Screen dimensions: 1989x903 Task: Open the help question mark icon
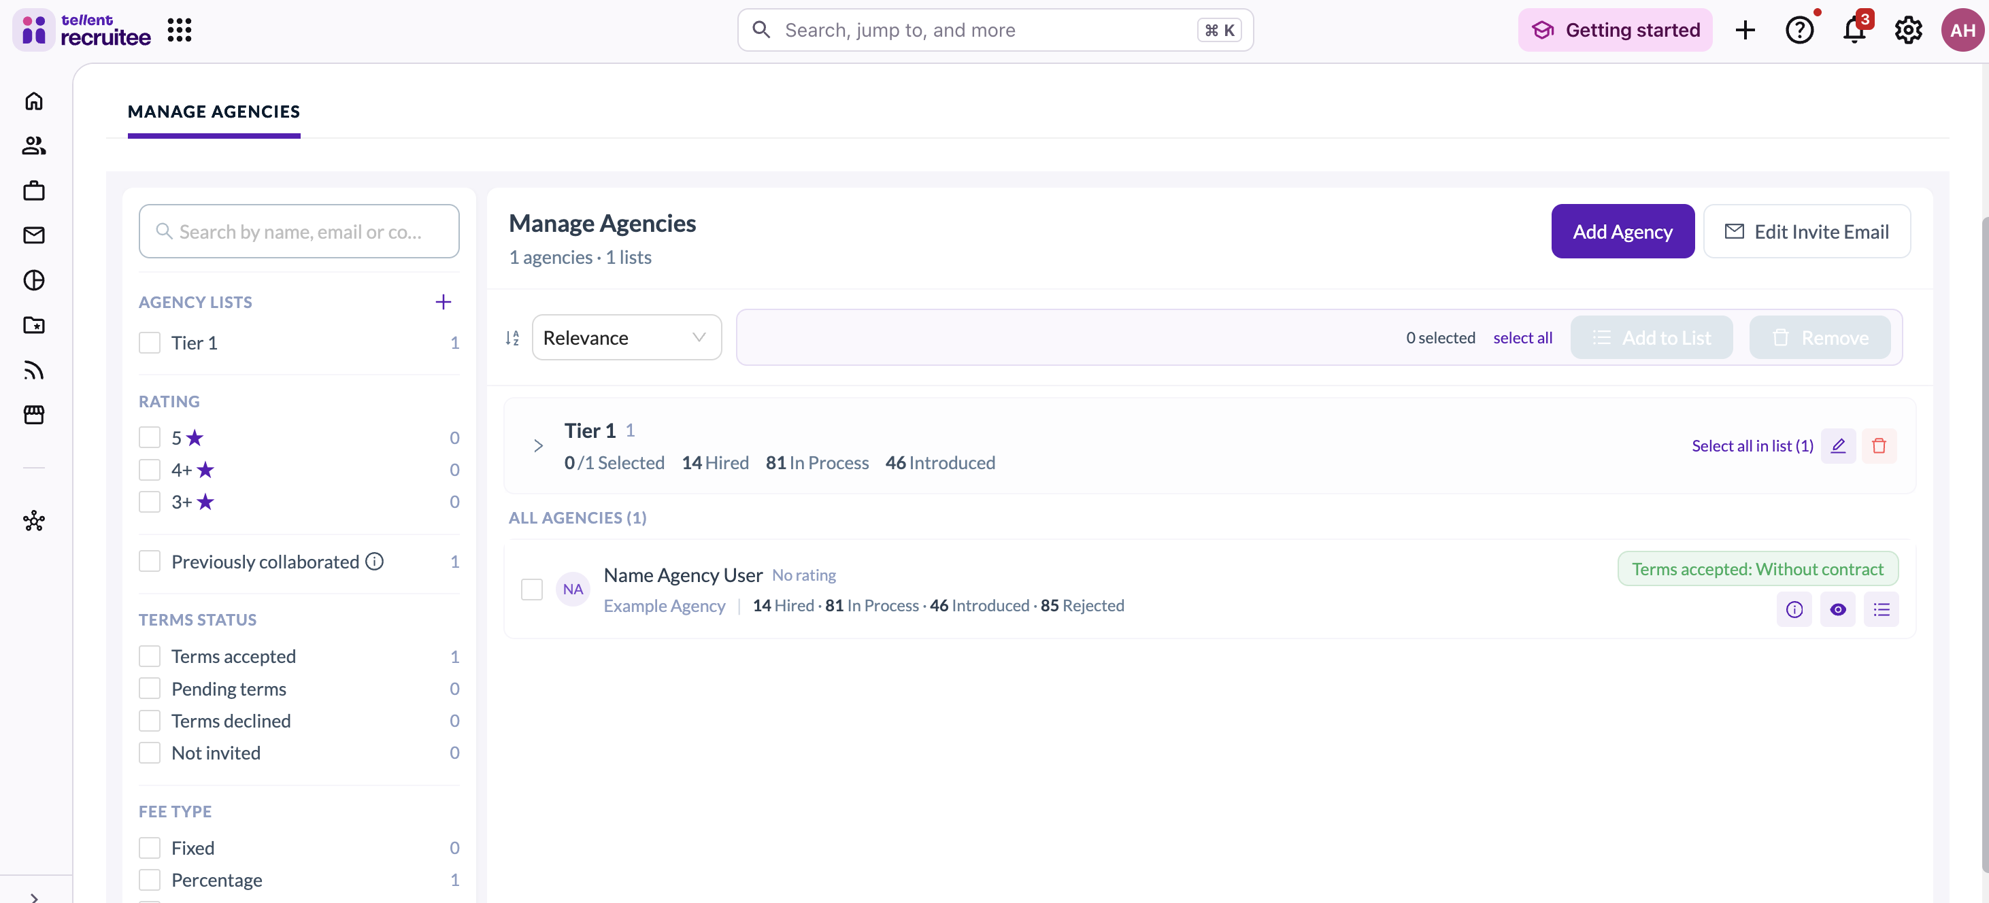(1799, 30)
